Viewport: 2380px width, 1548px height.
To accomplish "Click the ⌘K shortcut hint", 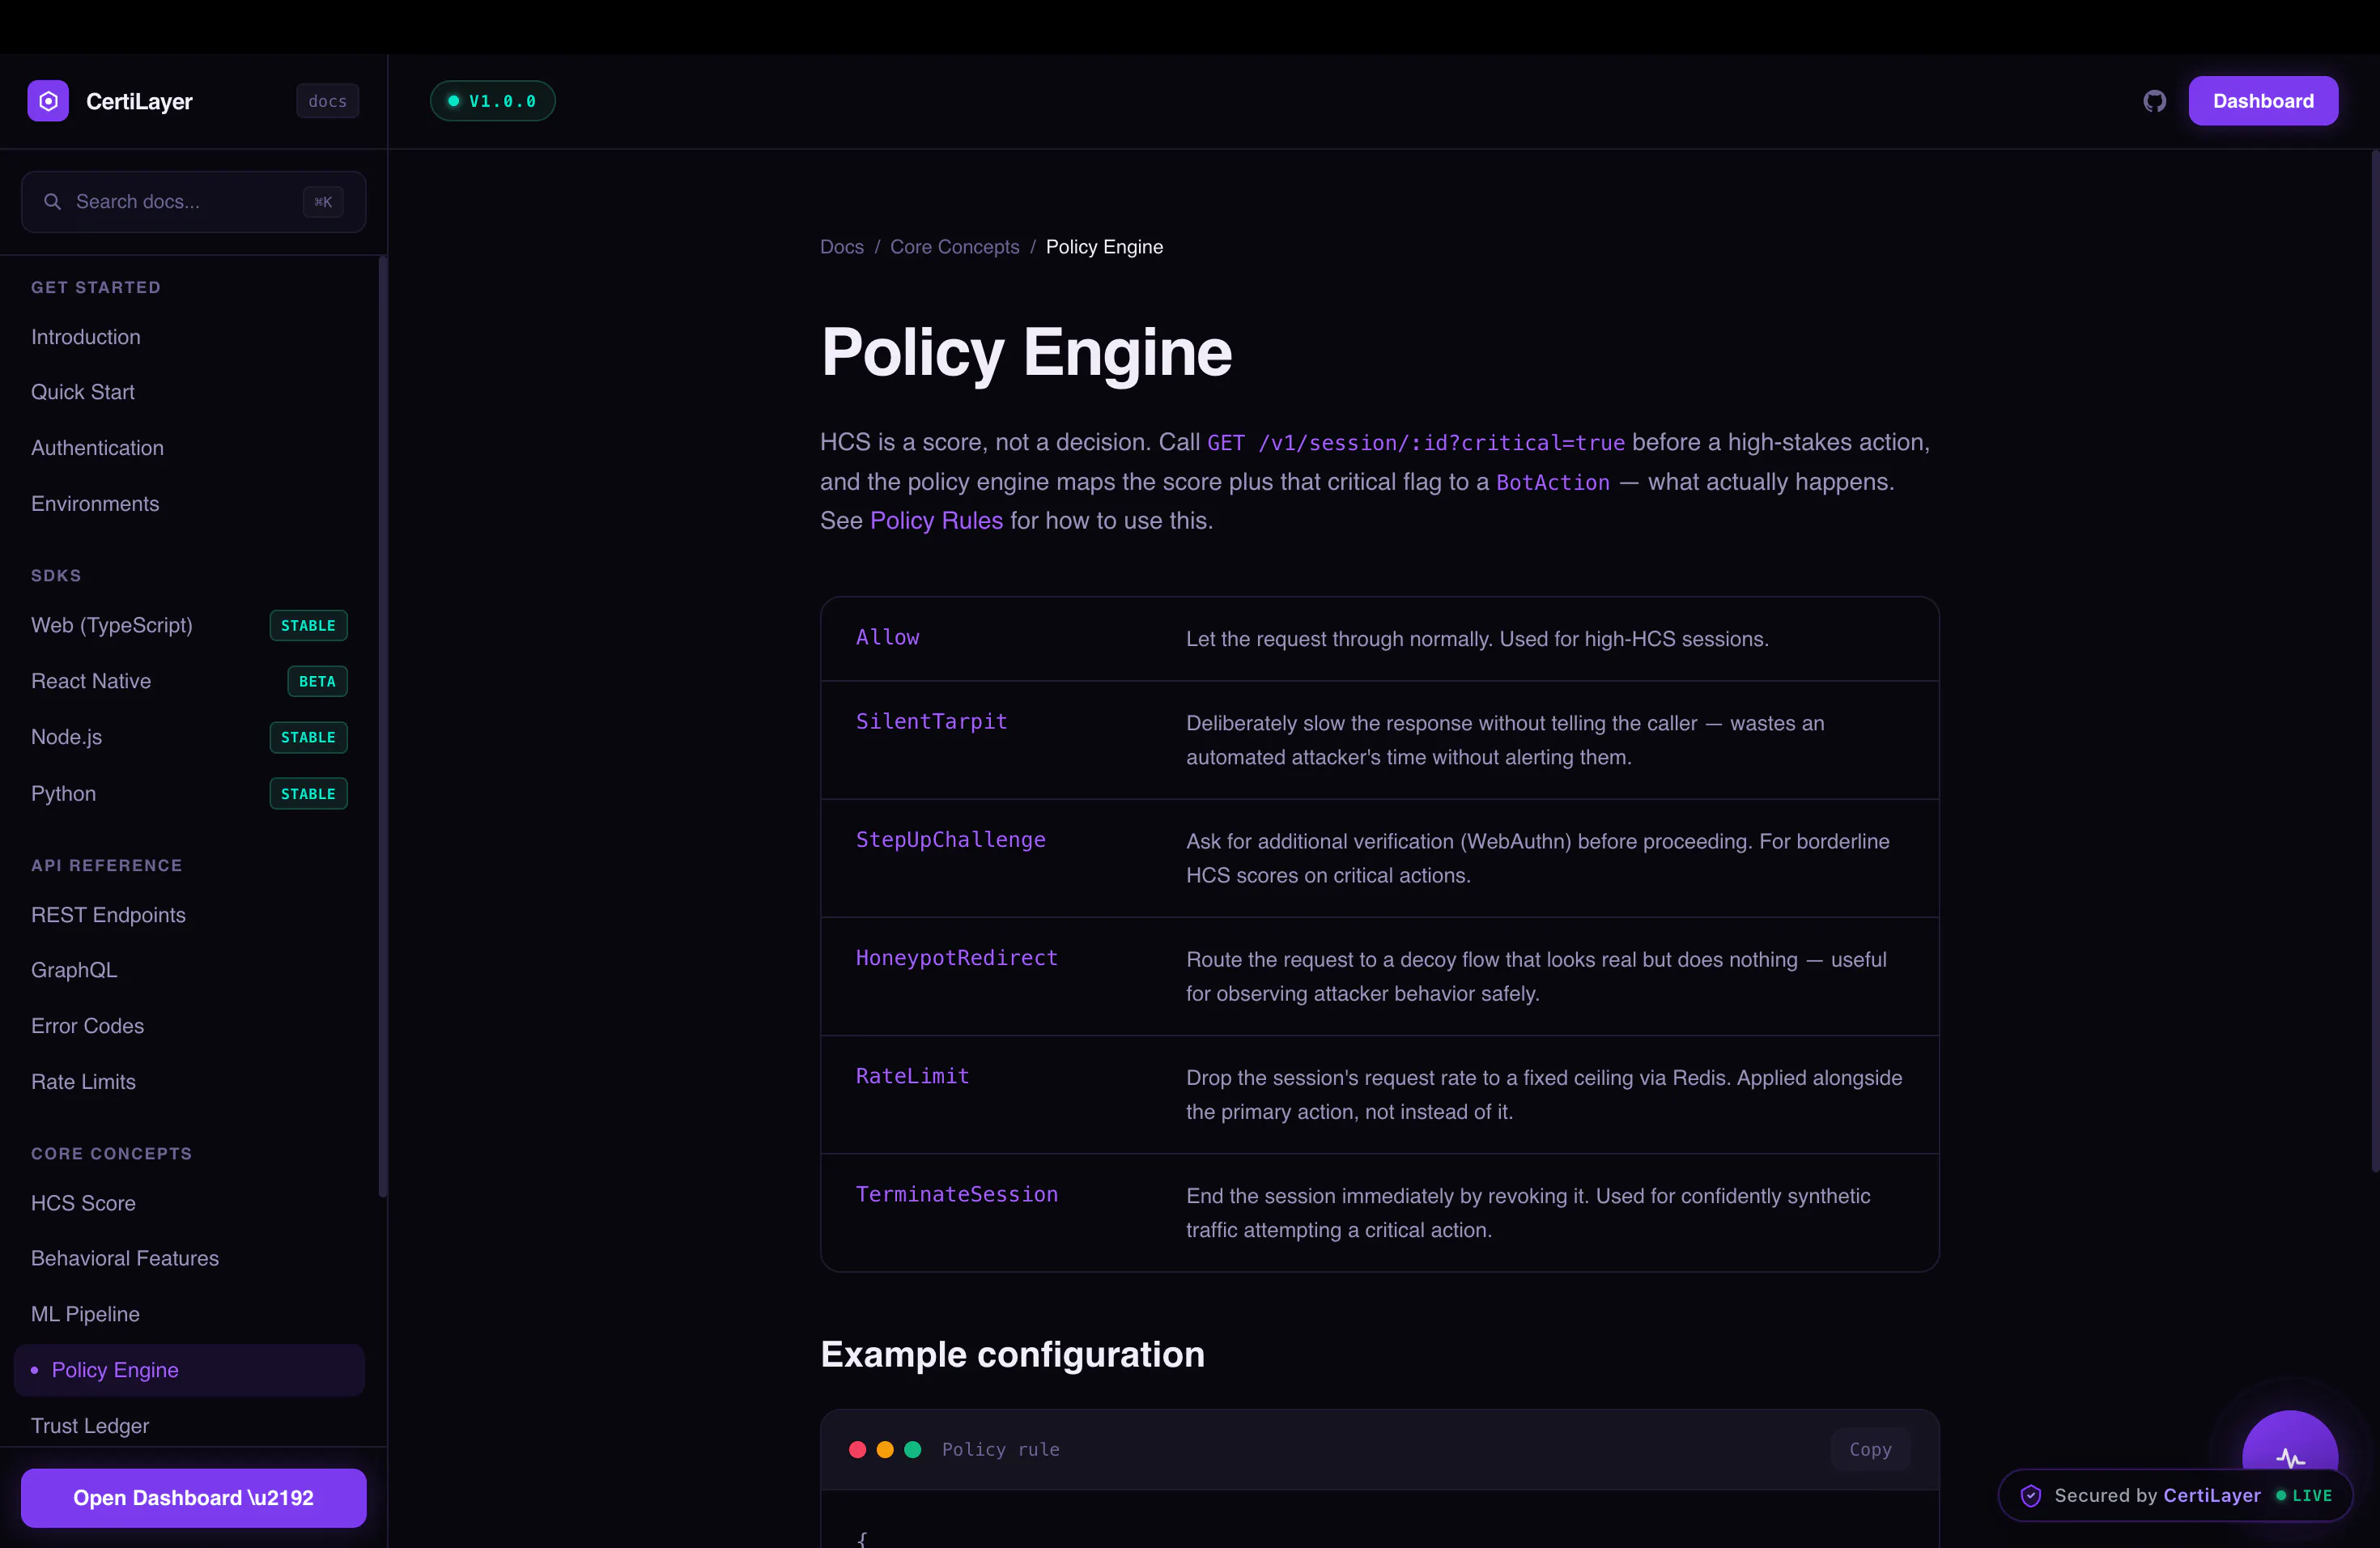I will pyautogui.click(x=323, y=202).
